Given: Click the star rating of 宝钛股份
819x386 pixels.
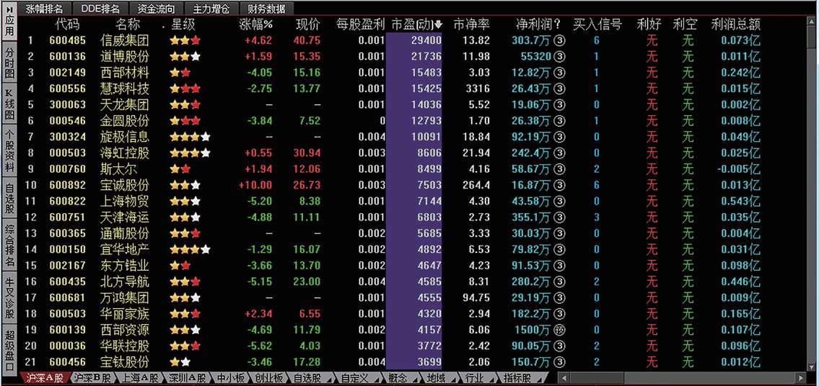Looking at the screenshot, I should tap(180, 362).
